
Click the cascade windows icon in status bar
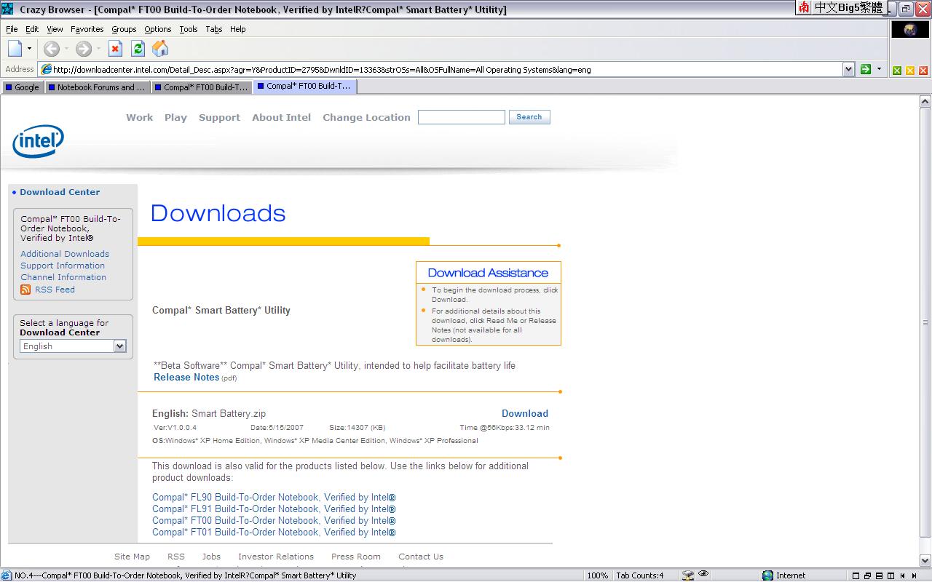868,576
